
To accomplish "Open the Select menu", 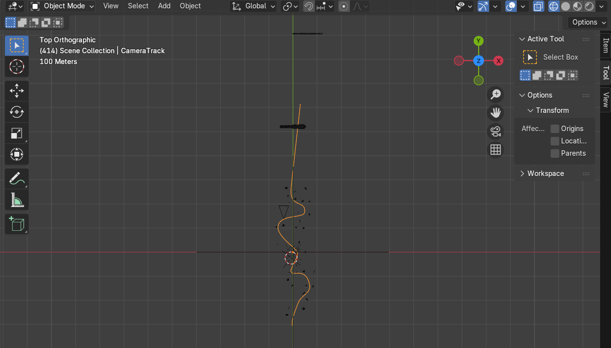I will coord(138,6).
